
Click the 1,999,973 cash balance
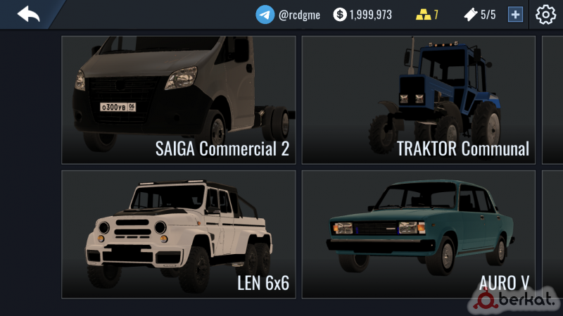[x=371, y=15]
